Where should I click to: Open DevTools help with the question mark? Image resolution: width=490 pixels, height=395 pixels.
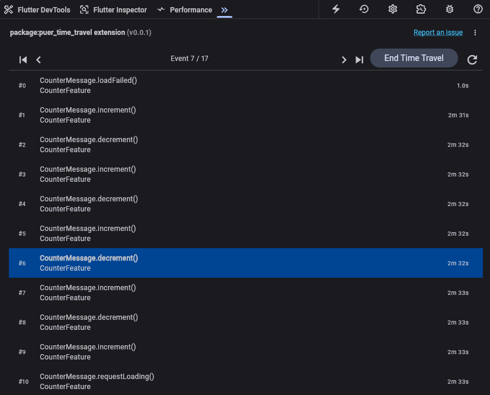tap(477, 9)
